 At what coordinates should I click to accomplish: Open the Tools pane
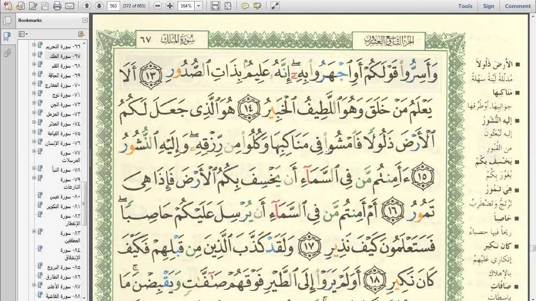(465, 6)
